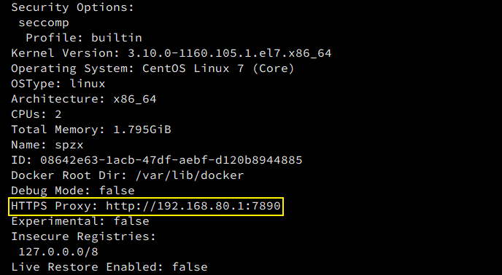Click the Architecture: x86_64 line
The width and height of the screenshot is (502, 275).
pyautogui.click(x=84, y=99)
